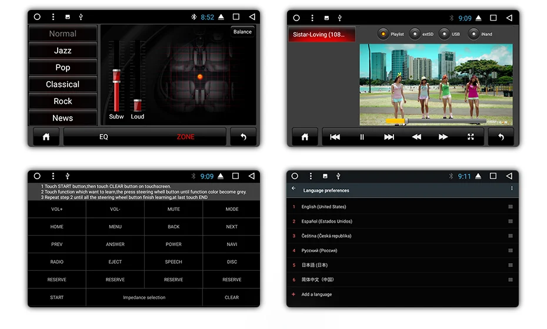Tap the eject icon on the EQ screen status bar
Screen dimensions: 547x329
(x=221, y=16)
